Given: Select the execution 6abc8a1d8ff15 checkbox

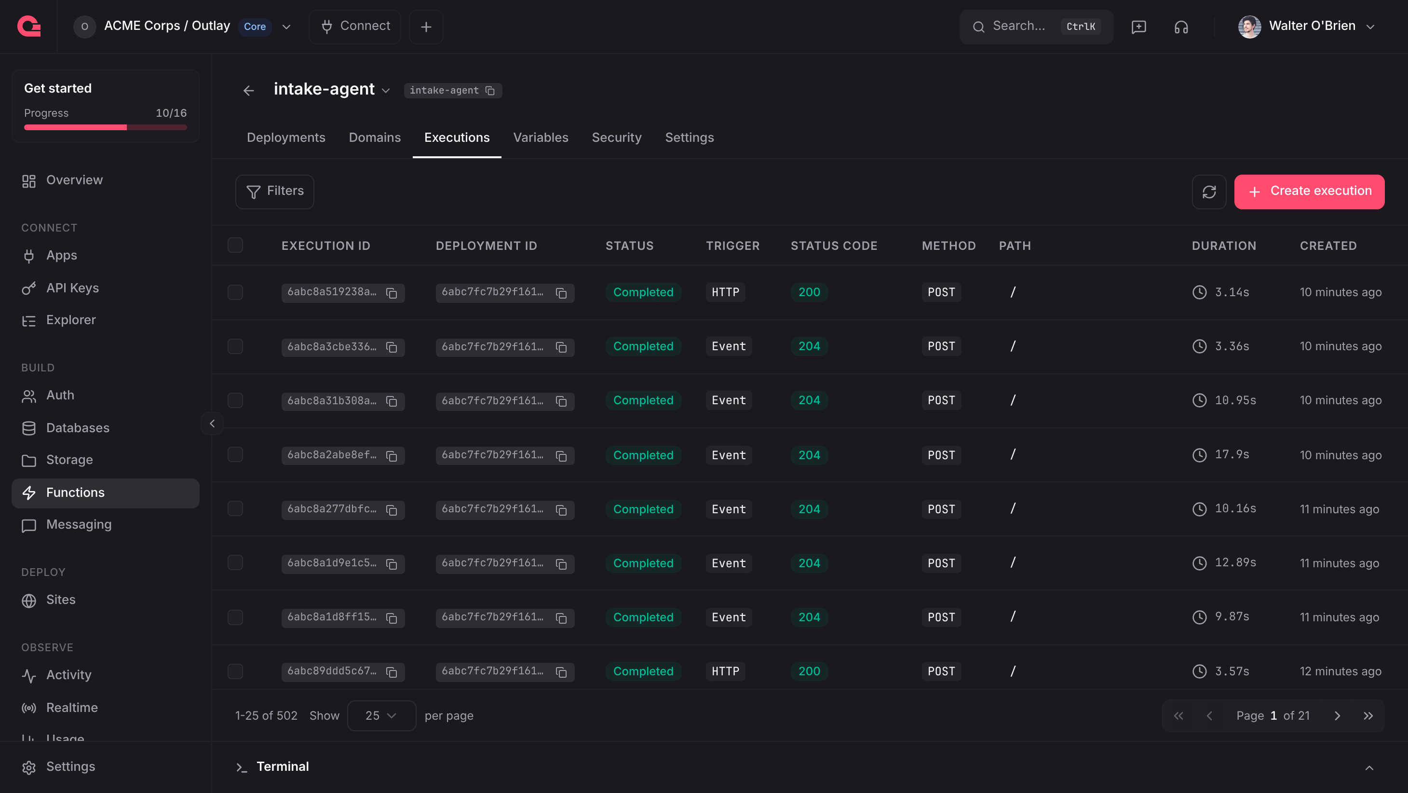Looking at the screenshot, I should coord(235,617).
